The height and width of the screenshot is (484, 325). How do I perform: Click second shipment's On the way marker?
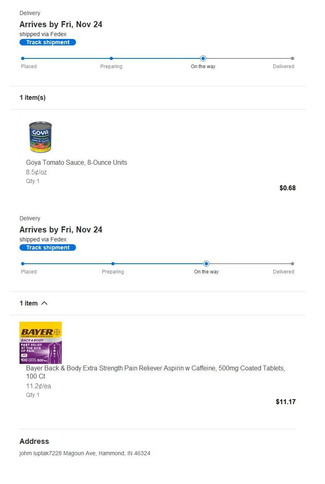point(206,264)
